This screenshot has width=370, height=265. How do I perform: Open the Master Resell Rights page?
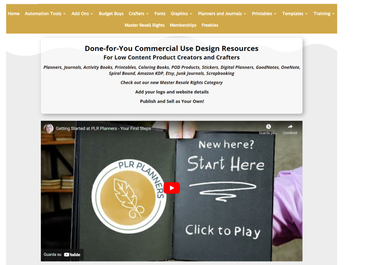click(145, 25)
